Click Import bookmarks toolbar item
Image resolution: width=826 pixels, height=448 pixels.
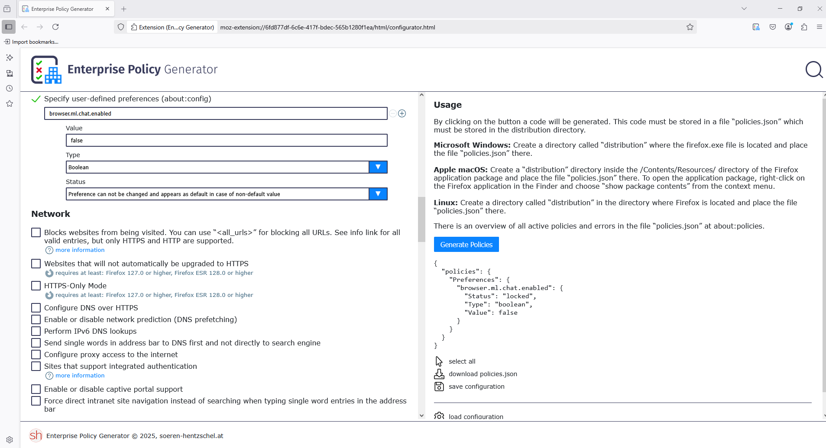coord(31,42)
